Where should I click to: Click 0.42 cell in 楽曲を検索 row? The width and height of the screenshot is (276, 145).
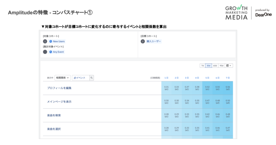click(207, 115)
